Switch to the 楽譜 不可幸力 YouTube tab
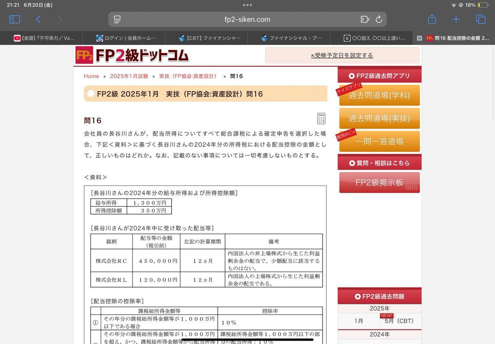 tap(41, 38)
